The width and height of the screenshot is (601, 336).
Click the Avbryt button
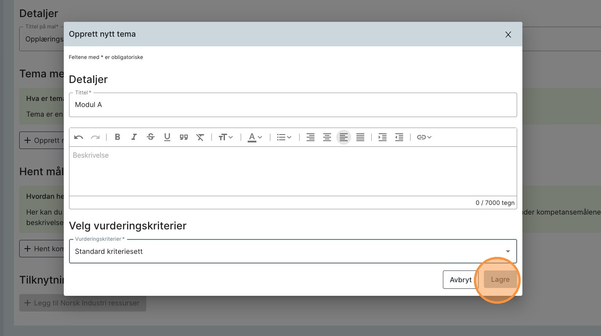[460, 280]
